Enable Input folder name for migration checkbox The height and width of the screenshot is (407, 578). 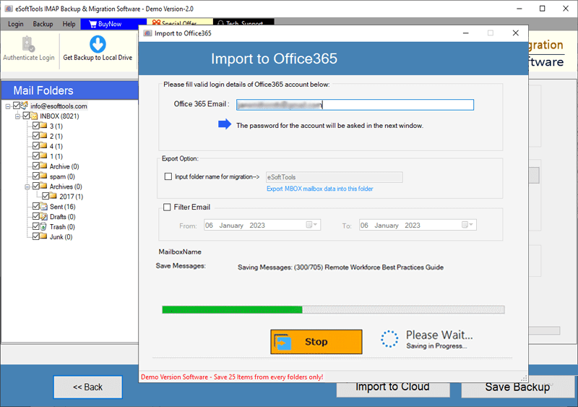point(168,176)
